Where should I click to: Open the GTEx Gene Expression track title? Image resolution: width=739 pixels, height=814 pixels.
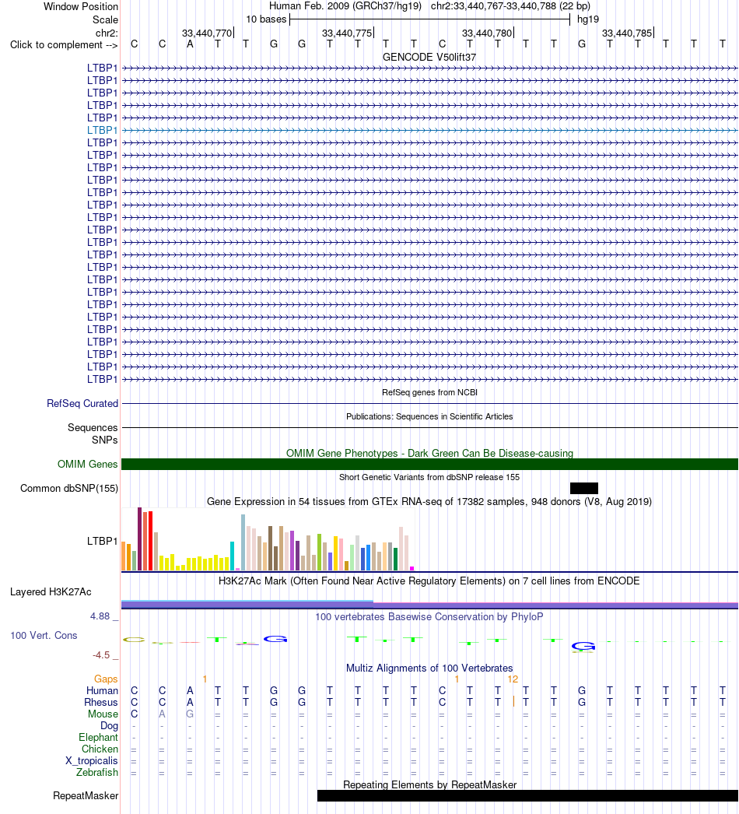click(x=429, y=501)
